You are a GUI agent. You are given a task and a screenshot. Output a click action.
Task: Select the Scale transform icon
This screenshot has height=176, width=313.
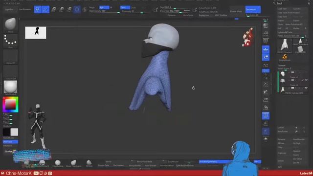(x=62, y=9)
